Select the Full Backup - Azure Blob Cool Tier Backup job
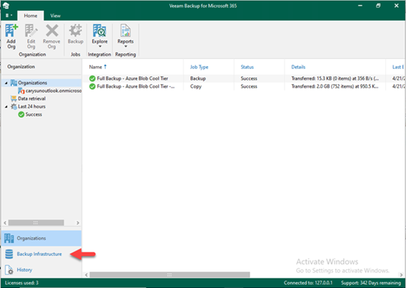406x288 pixels. [133, 78]
